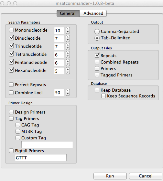
Task: Check the Design Primers option
Action: pos(11,112)
